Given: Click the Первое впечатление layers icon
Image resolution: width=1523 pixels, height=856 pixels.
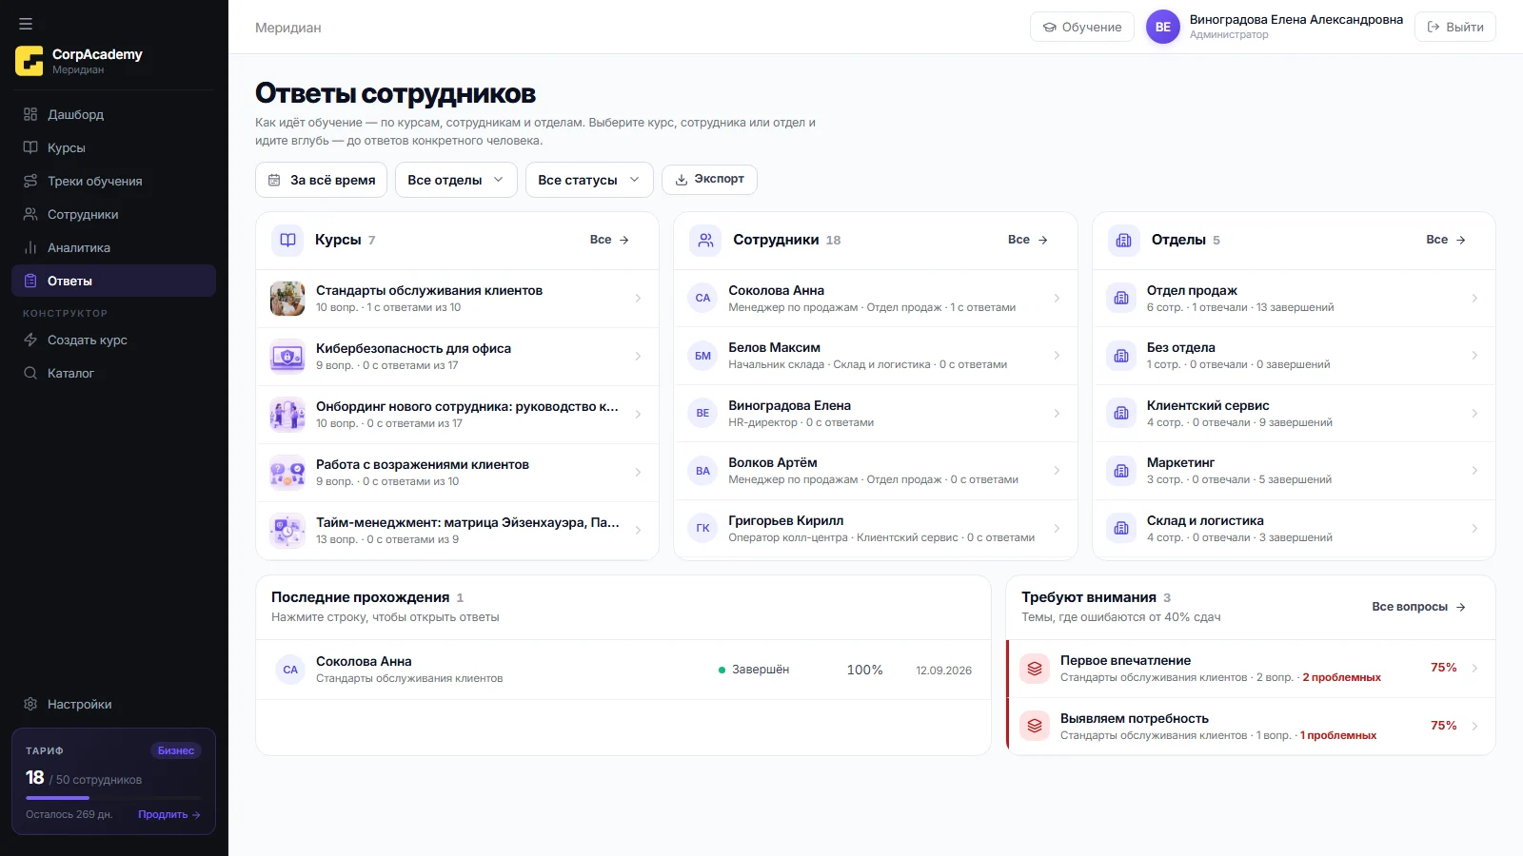Looking at the screenshot, I should [x=1035, y=669].
